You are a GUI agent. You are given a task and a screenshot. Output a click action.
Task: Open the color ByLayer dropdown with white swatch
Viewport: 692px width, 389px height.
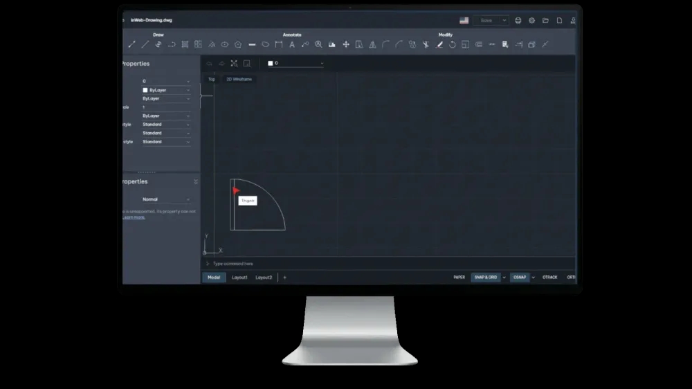[166, 90]
